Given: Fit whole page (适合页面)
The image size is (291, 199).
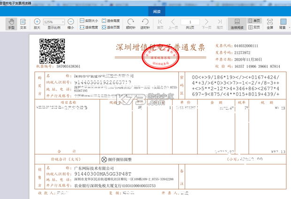Looking at the screenshot, I should pos(111,28).
